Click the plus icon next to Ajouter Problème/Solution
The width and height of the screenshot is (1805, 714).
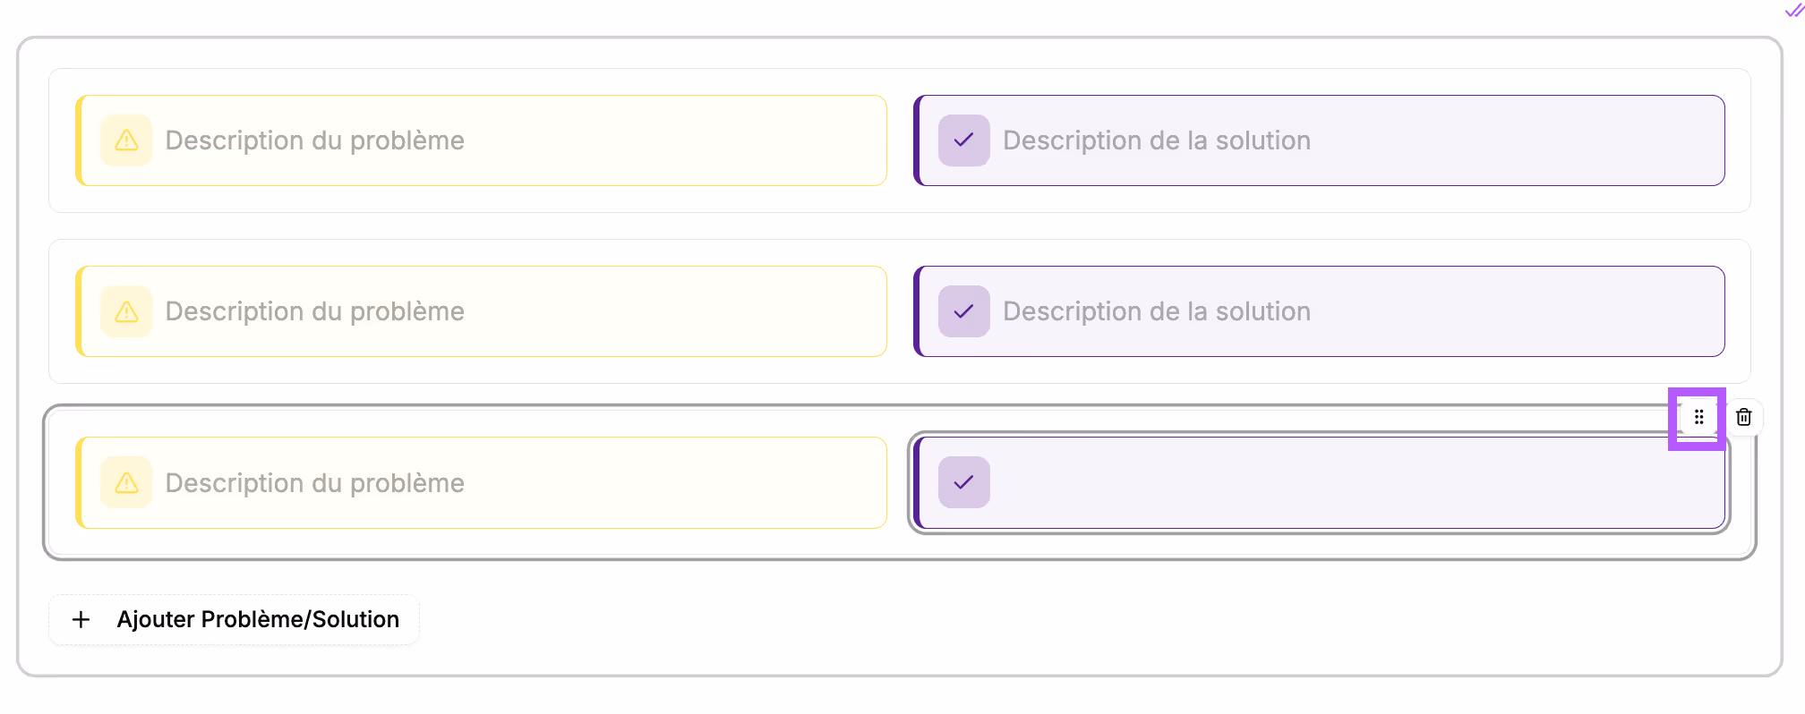pos(81,619)
